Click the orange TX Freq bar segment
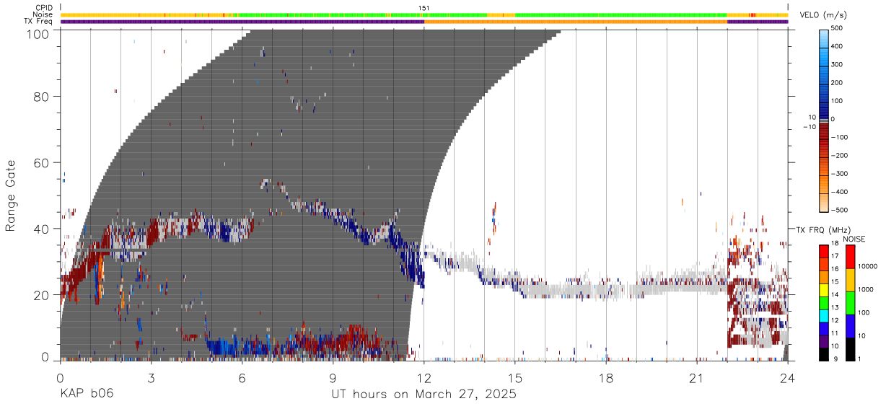 [576, 22]
